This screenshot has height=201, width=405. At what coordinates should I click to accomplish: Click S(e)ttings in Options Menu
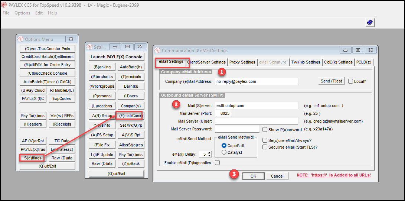point(33,158)
